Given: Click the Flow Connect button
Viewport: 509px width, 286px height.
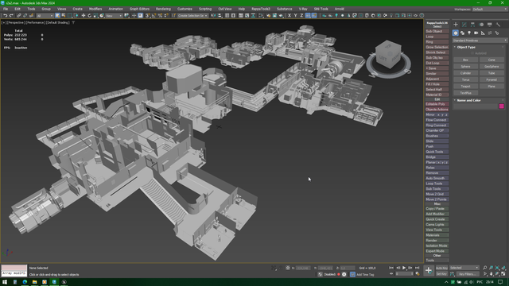Looking at the screenshot, I should tap(437, 120).
